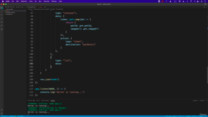Click the components breadcrumb segment
This screenshot has height=117, width=208.
click(x=60, y=9)
